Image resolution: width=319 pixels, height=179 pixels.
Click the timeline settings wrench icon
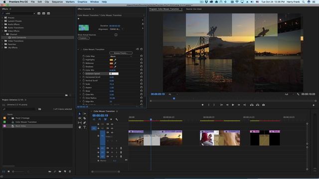(x=117, y=119)
